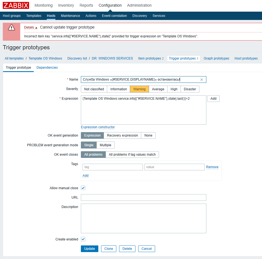Open the Inventory menu
This screenshot has height=259, width=262.
(x=66, y=5)
